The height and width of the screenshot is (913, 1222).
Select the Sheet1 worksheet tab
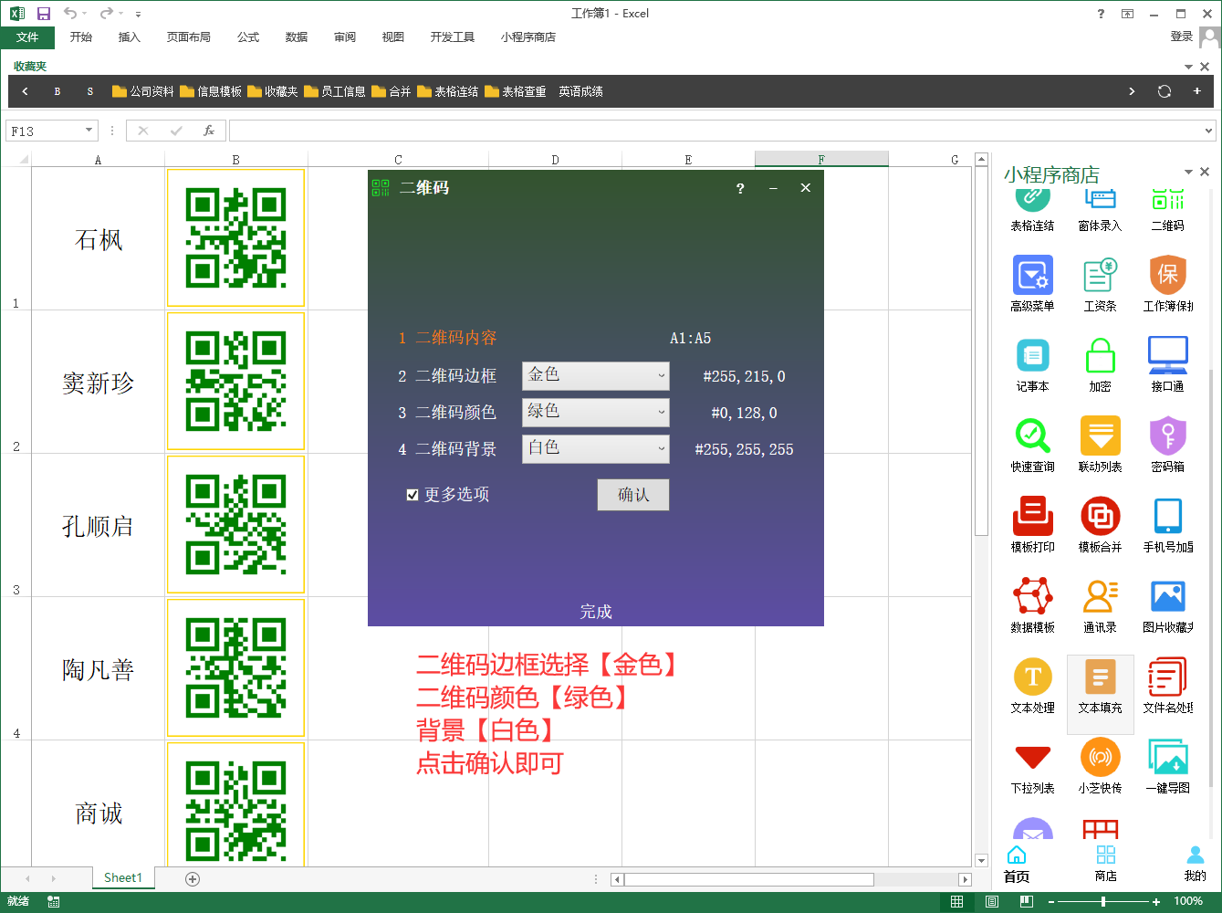[x=123, y=877]
